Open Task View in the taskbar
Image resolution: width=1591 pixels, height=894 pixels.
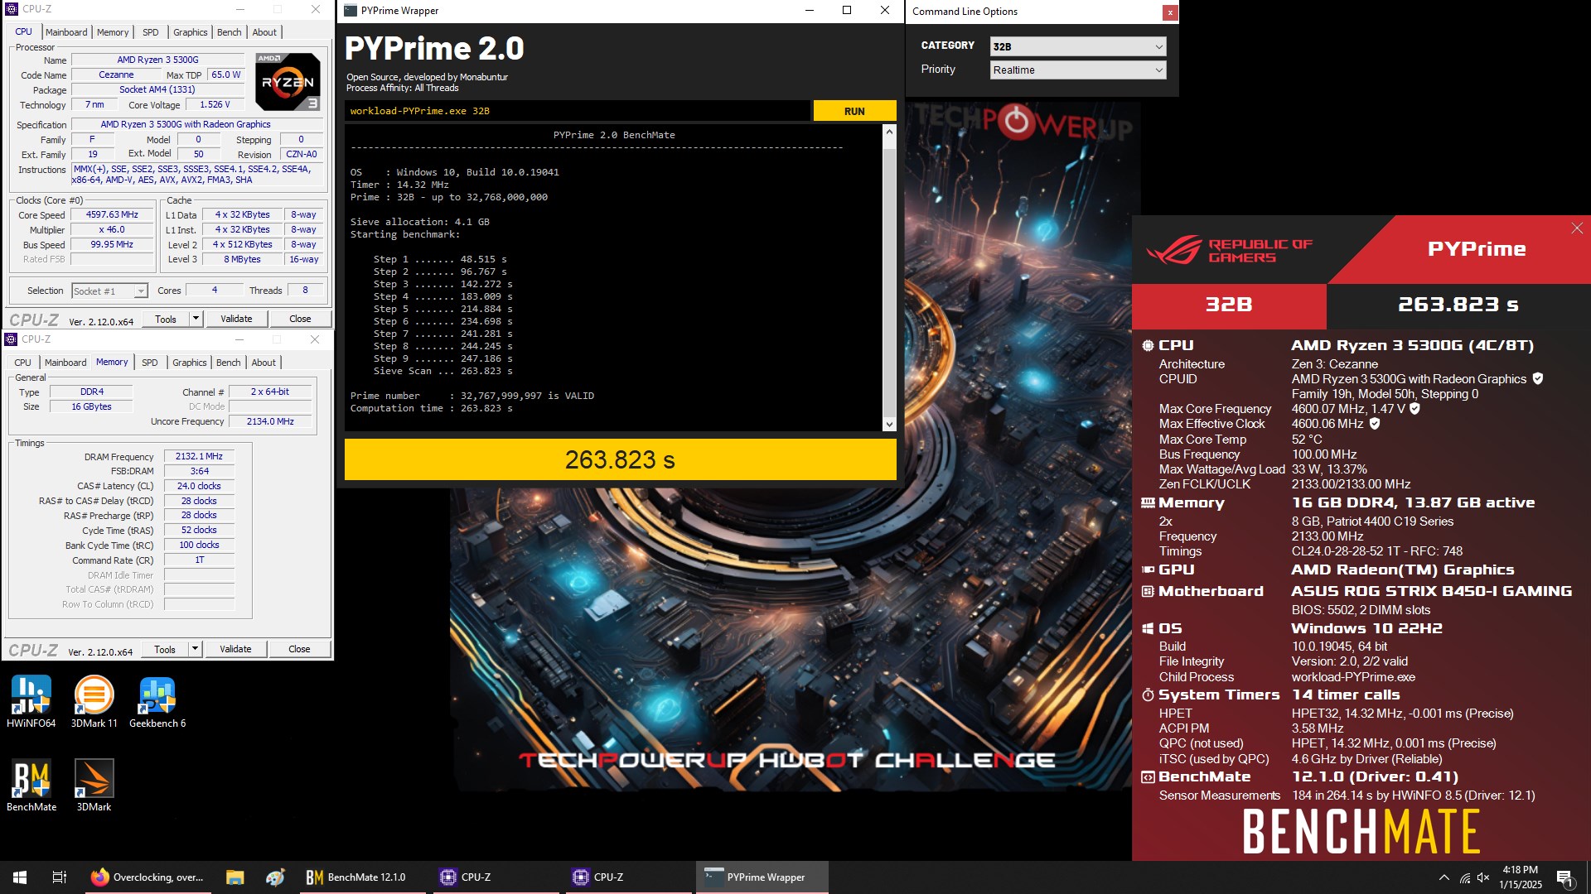[x=59, y=877]
